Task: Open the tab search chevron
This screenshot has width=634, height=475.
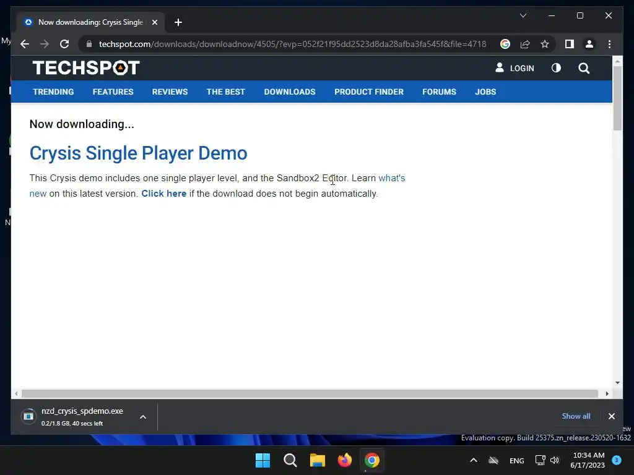Action: (523, 15)
